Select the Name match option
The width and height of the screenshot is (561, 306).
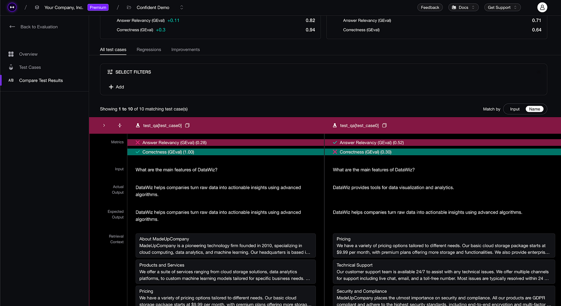[x=534, y=109]
